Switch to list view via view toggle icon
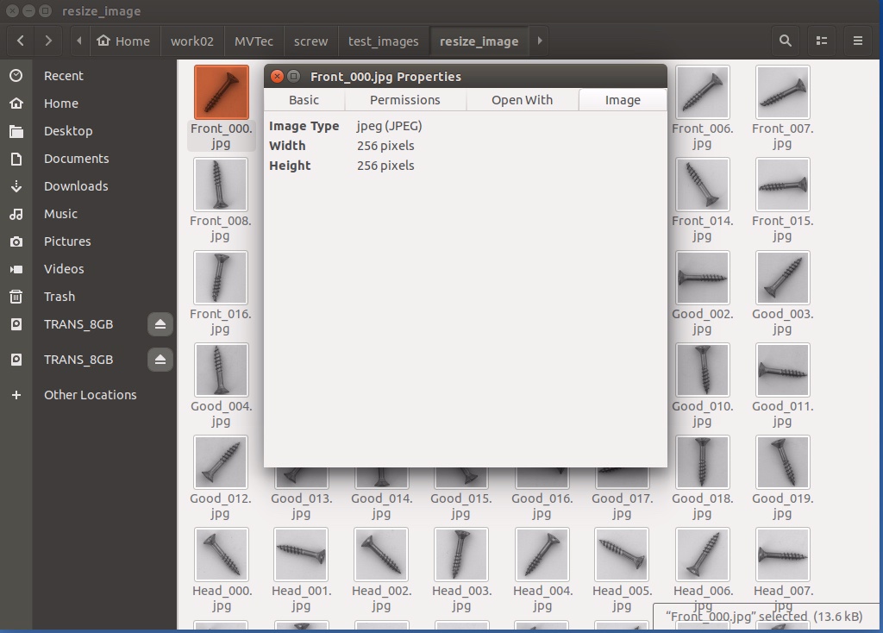The width and height of the screenshot is (883, 633). tap(822, 41)
